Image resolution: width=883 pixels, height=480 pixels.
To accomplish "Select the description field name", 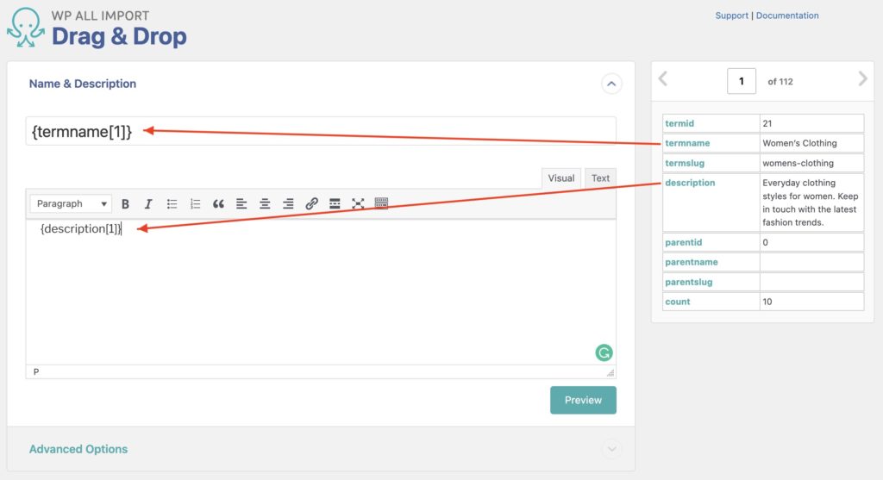I will (x=690, y=183).
